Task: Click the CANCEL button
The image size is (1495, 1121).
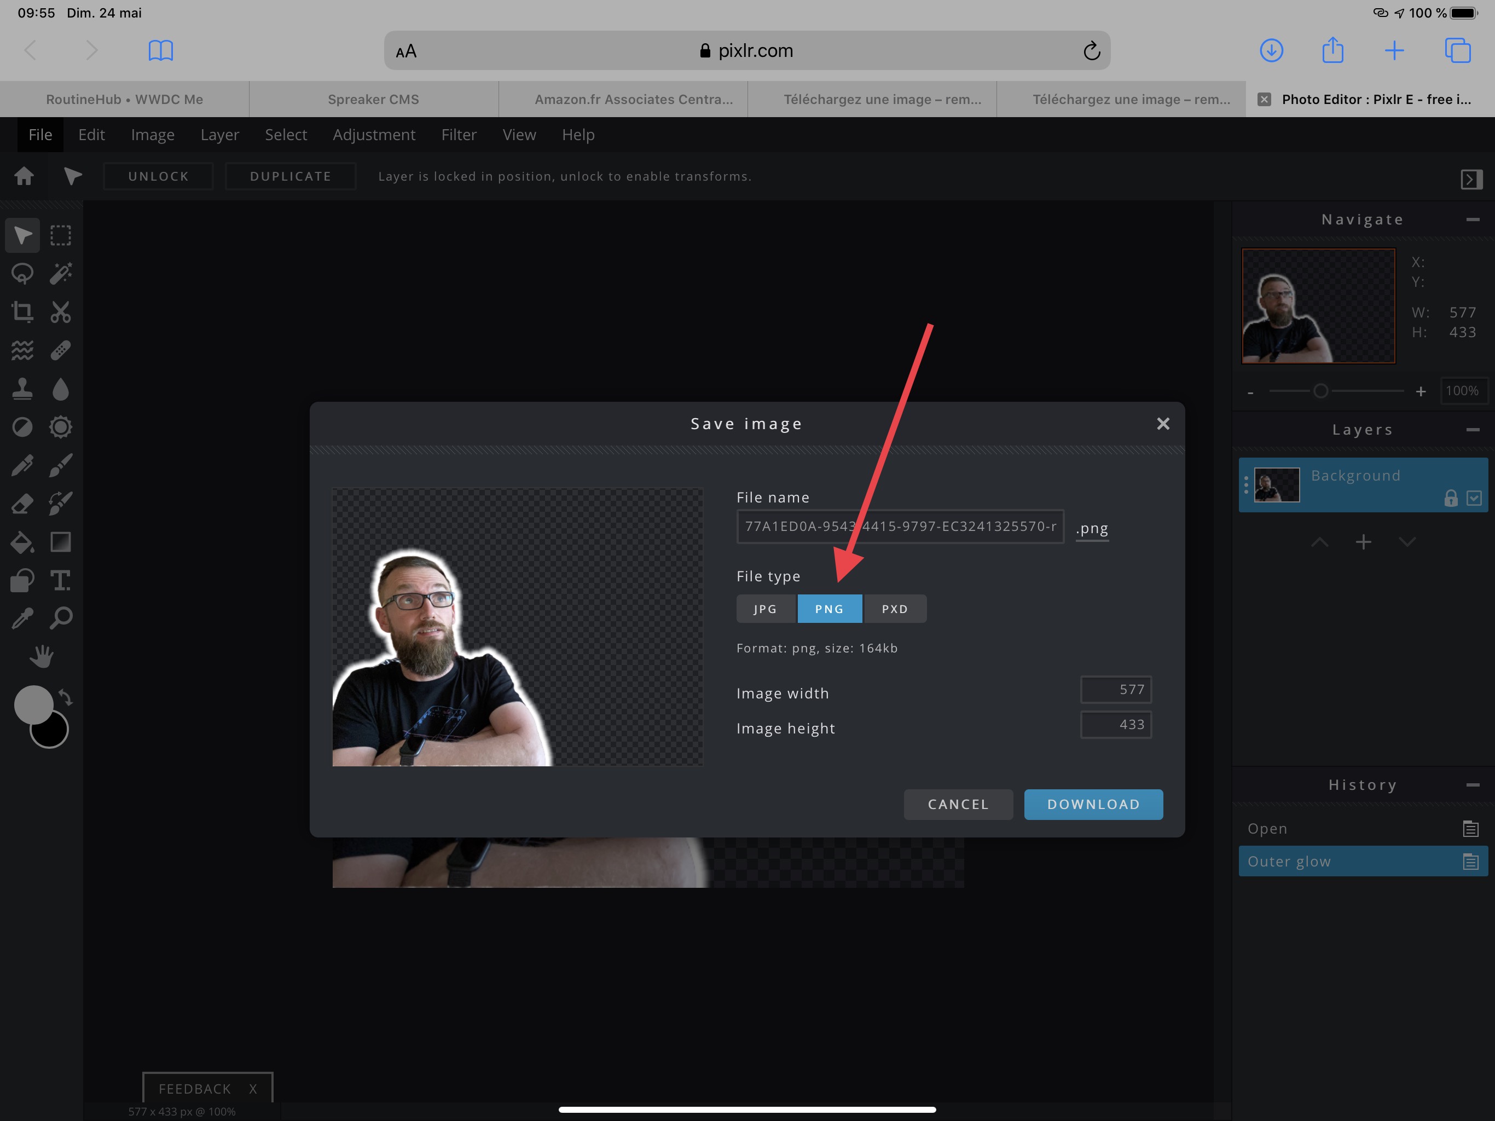Action: pos(958,804)
